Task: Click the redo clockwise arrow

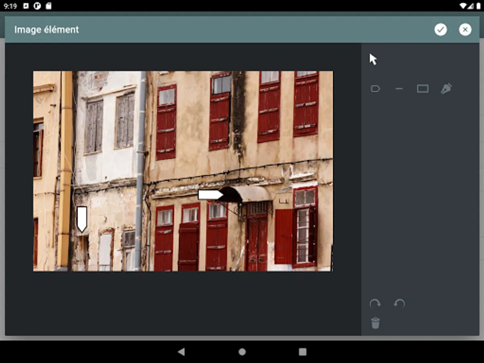Action: click(x=375, y=304)
